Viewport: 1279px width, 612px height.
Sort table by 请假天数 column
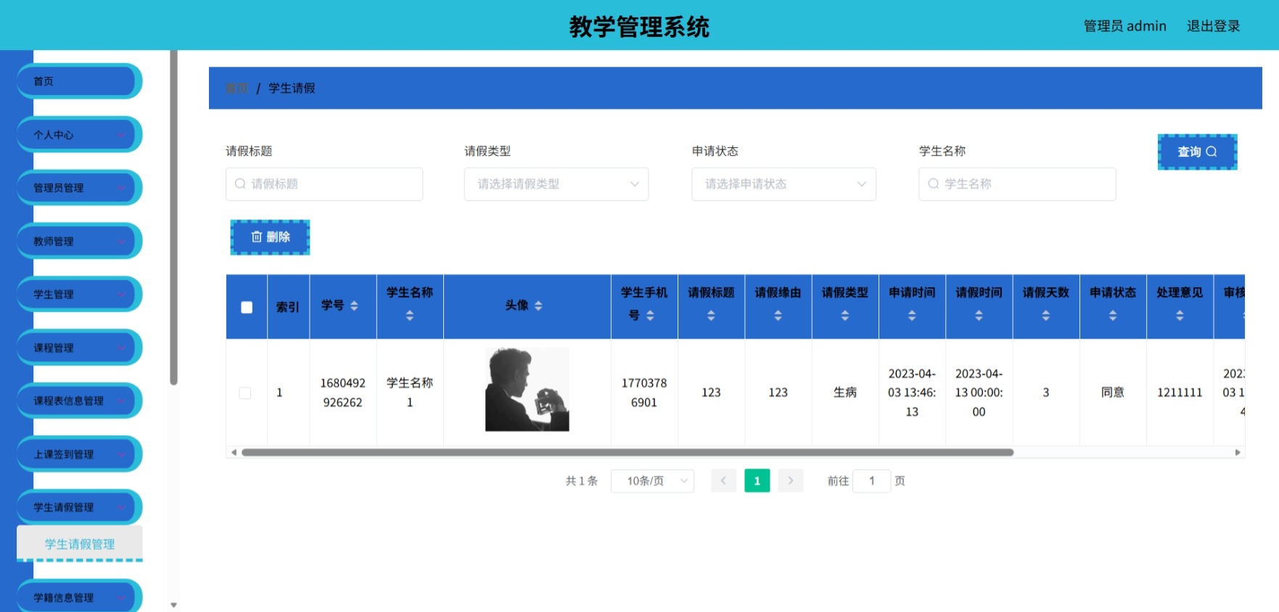[1045, 315]
